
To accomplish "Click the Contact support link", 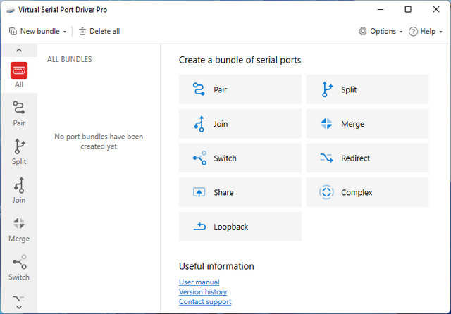I will pos(205,302).
